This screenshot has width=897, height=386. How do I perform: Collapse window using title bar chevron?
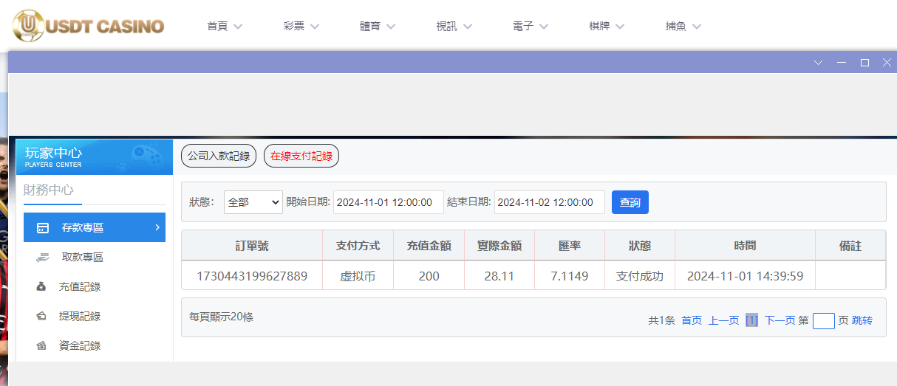[818, 63]
